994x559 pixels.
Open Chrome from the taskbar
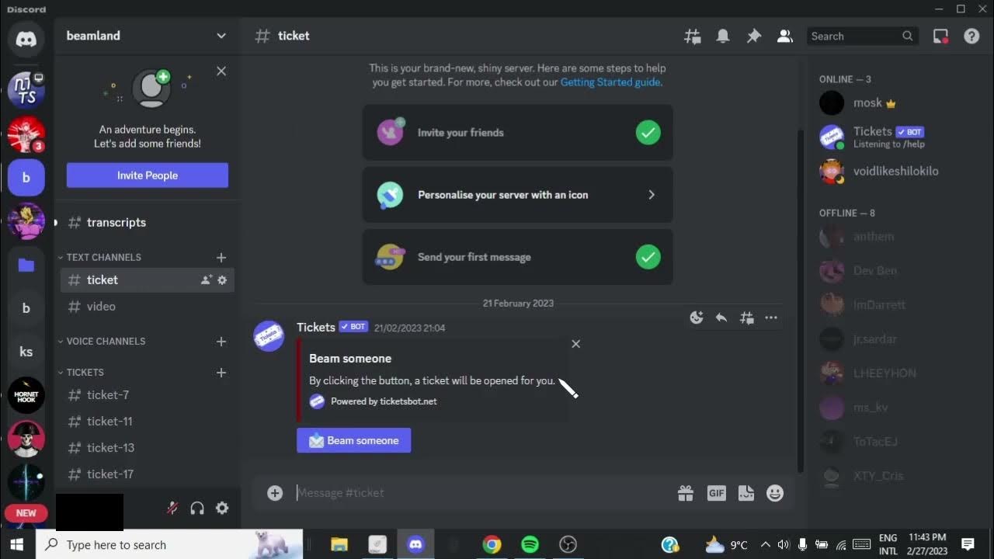[492, 545]
